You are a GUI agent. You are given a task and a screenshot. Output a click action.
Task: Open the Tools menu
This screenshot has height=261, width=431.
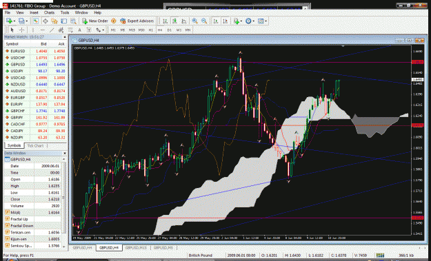click(65, 12)
